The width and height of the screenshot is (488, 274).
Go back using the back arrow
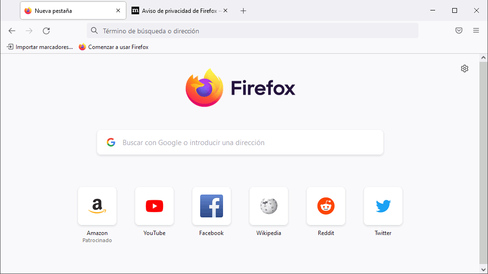coord(12,31)
